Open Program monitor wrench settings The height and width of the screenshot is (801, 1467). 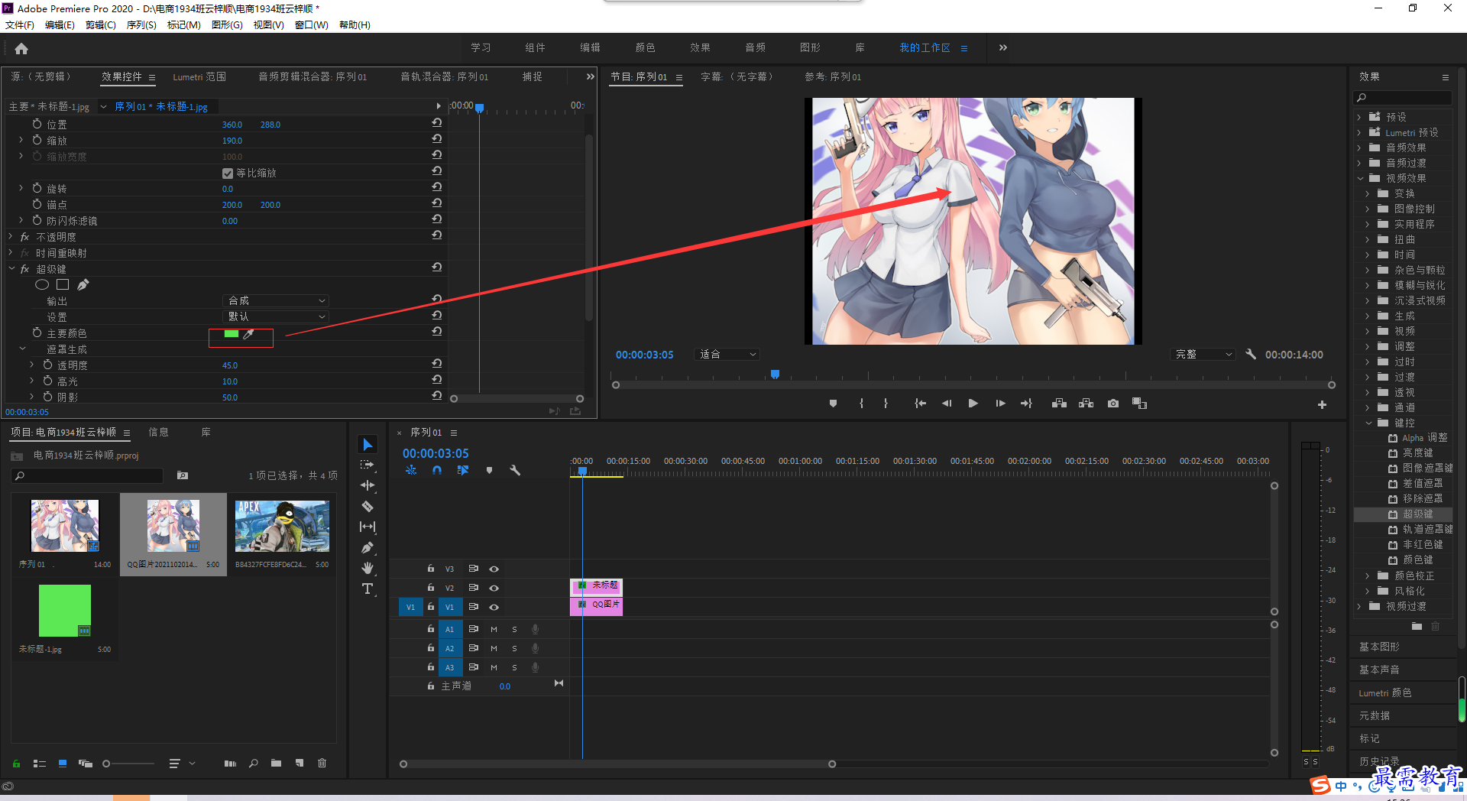point(1251,354)
